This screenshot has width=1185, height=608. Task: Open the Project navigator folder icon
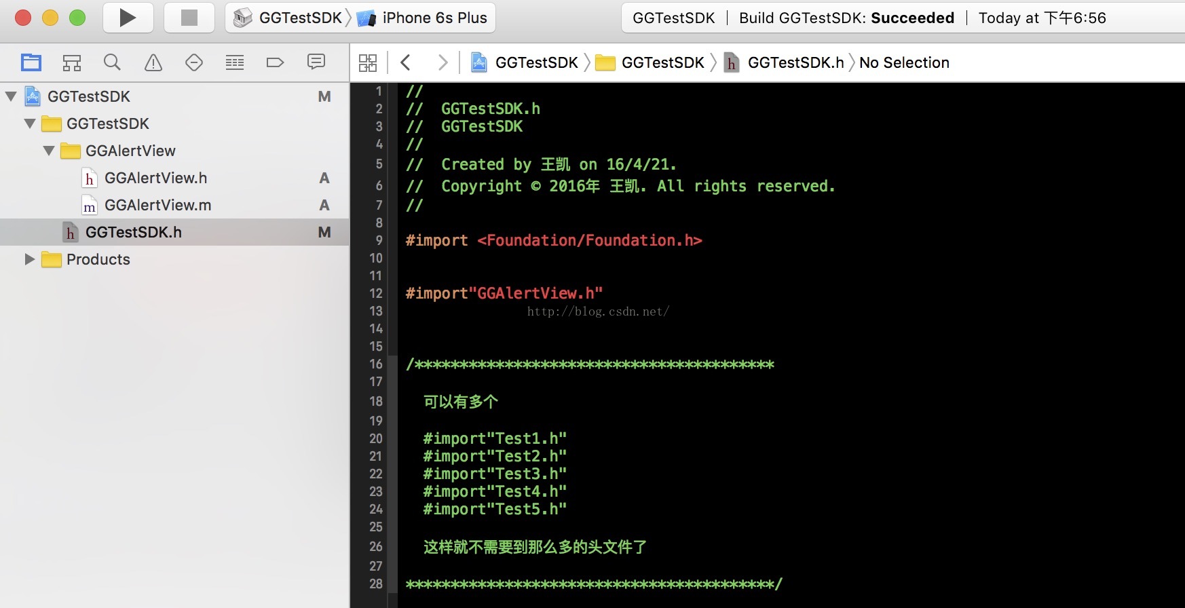[31, 63]
